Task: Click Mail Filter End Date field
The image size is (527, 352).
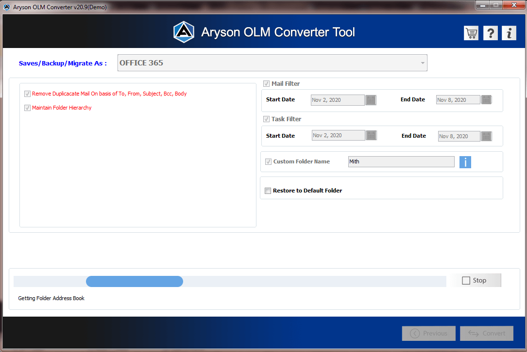Action: tap(458, 100)
